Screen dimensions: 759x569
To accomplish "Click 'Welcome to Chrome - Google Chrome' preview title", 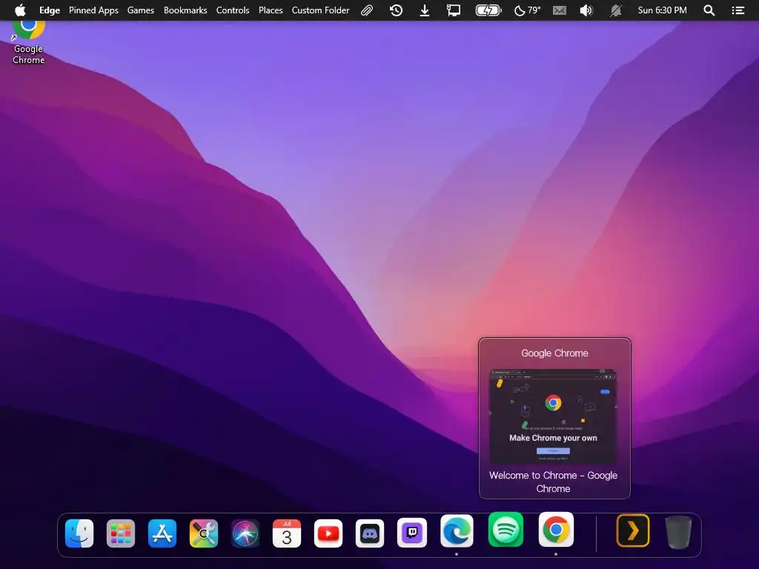I will (553, 482).
